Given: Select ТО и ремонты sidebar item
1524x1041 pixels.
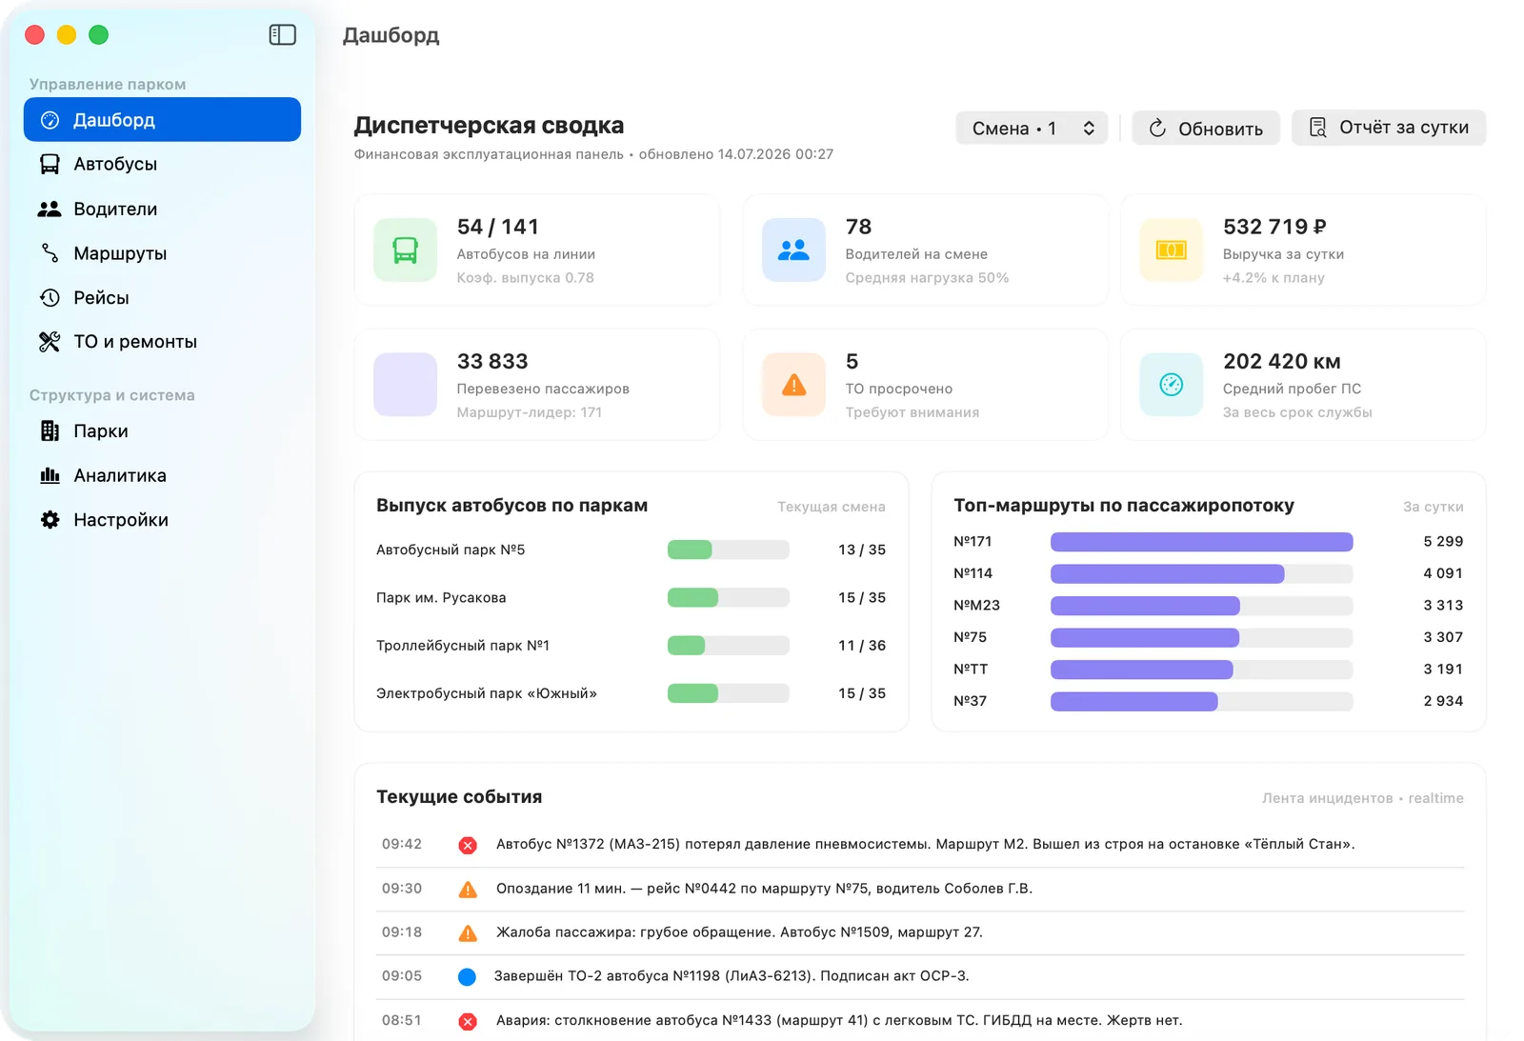Looking at the screenshot, I should click(x=162, y=342).
